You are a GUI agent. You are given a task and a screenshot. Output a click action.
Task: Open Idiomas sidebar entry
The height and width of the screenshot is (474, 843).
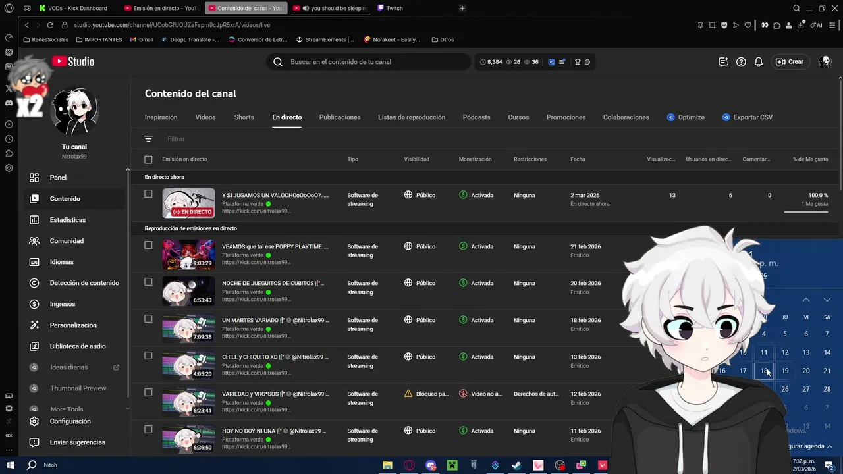click(61, 262)
